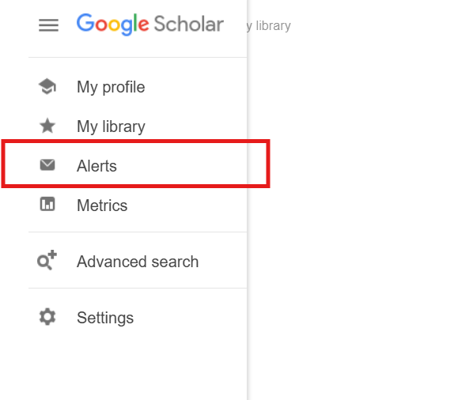Click the partially hidden library link
This screenshot has height=400, width=454.
coord(269,26)
